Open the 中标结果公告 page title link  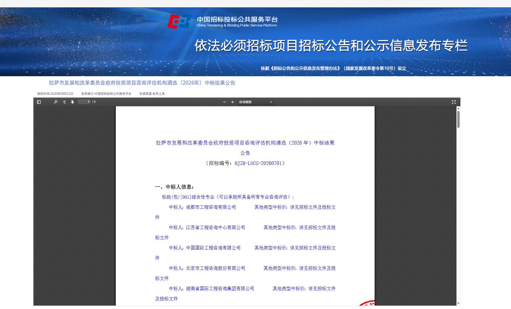[x=142, y=83]
